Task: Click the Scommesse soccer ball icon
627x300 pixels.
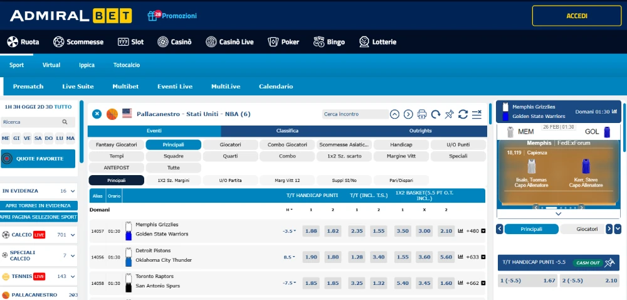Action: click(58, 41)
